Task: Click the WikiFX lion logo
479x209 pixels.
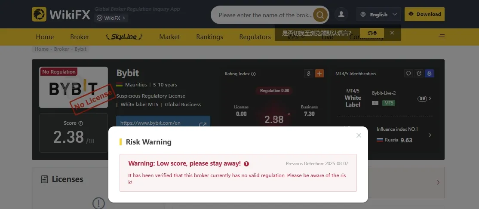Action: [x=39, y=14]
